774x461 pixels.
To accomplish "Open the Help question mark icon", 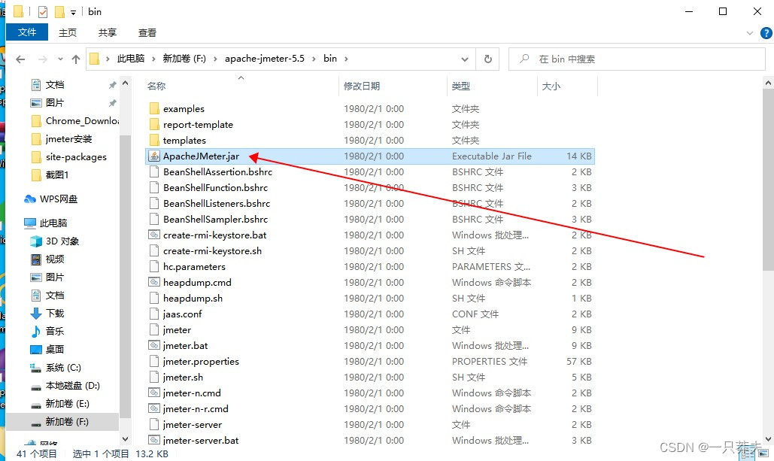I will pyautogui.click(x=766, y=33).
